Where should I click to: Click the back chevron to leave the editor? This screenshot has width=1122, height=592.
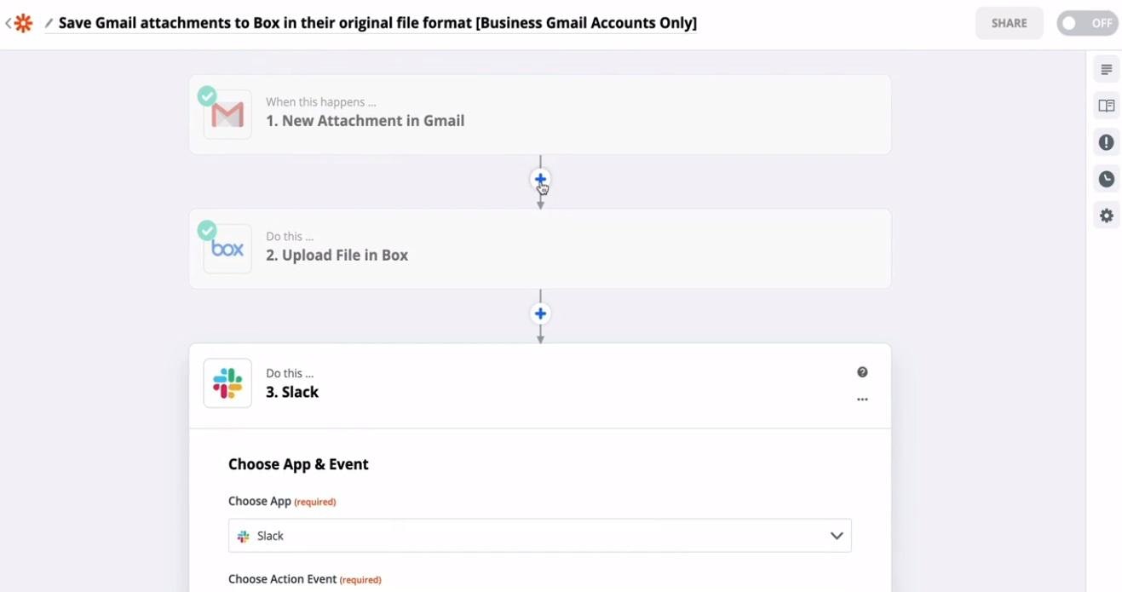click(9, 22)
